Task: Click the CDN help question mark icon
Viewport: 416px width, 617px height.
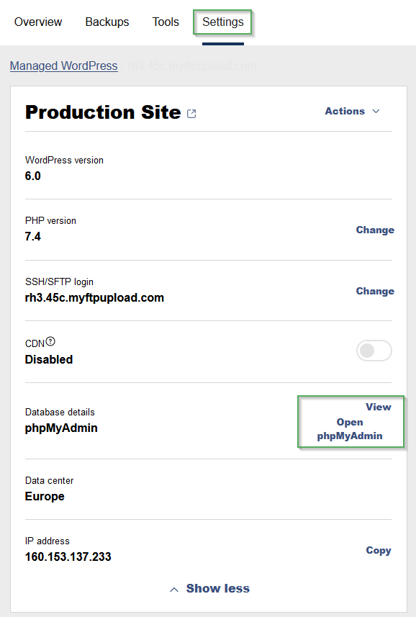Action: coord(50,341)
